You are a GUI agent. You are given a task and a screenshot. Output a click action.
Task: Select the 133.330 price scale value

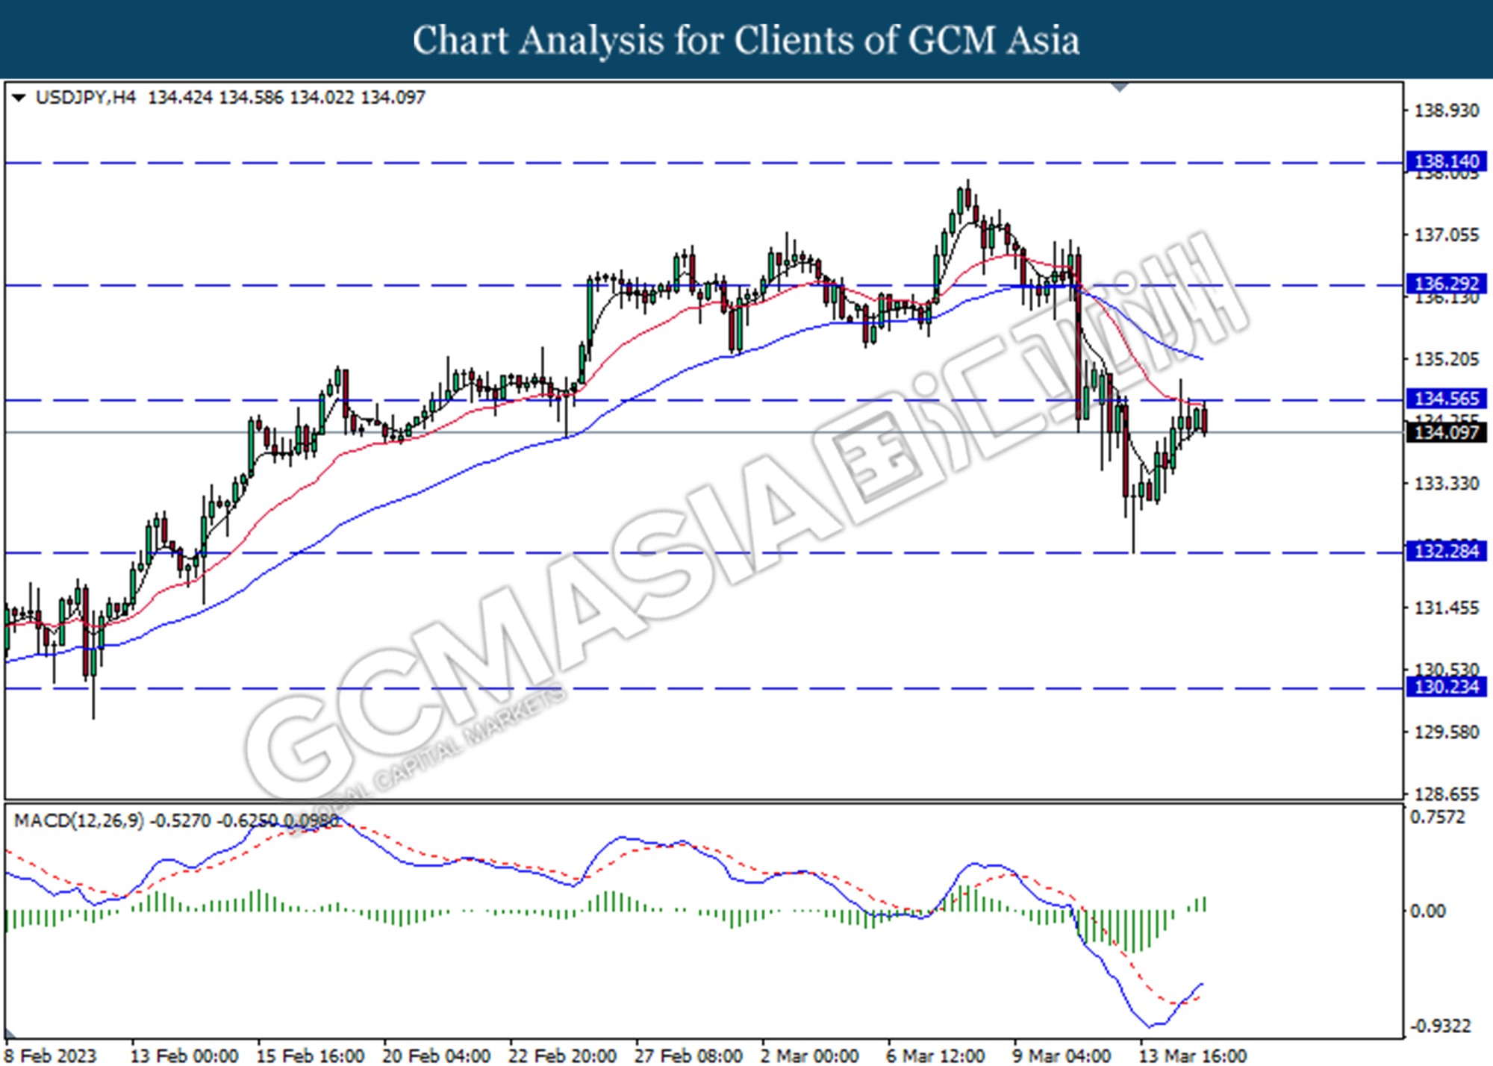point(1447,484)
